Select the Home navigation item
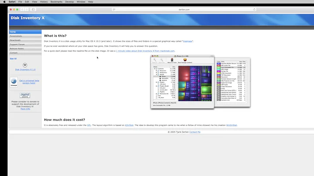This screenshot has height=176, width=314. point(25,32)
